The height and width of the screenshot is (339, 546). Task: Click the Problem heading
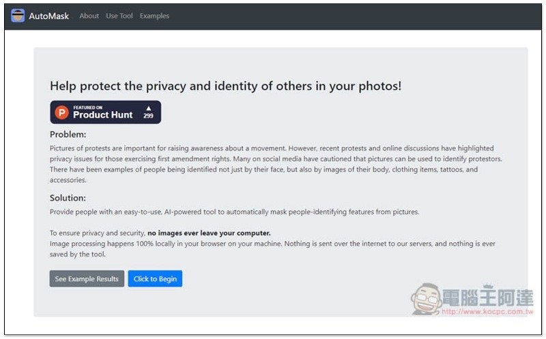tap(68, 134)
